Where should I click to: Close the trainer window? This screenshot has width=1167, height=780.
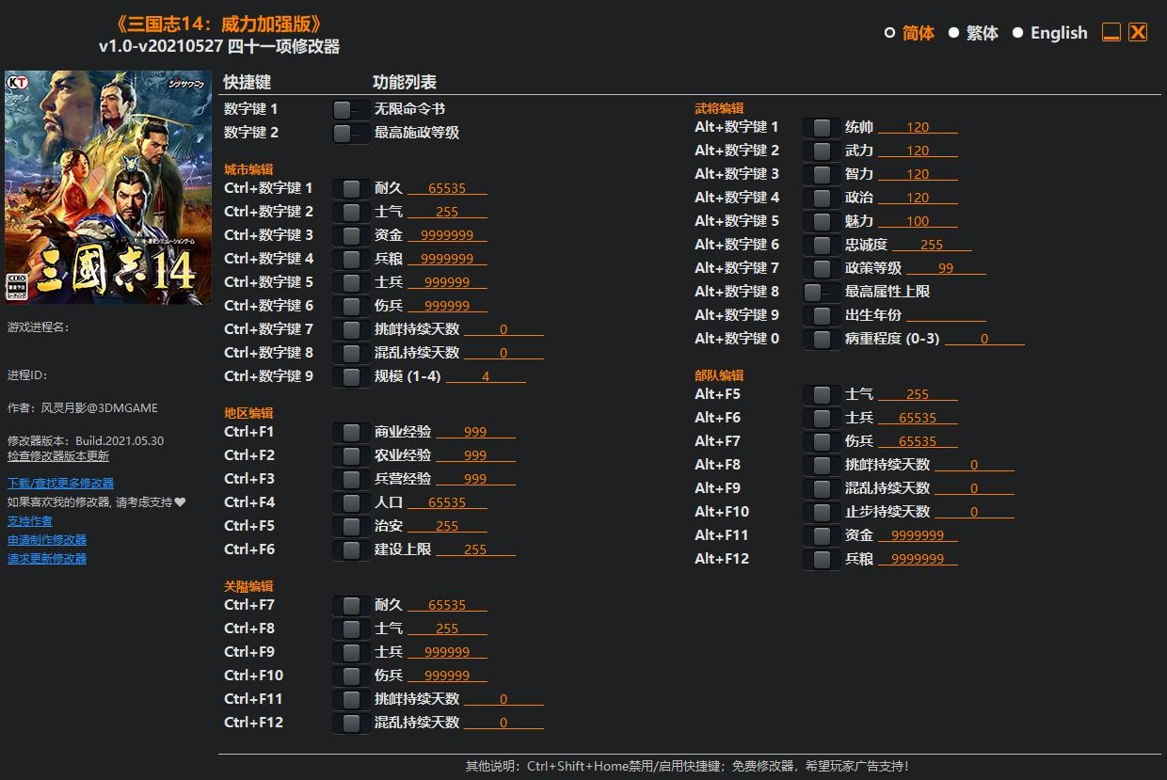[1138, 33]
